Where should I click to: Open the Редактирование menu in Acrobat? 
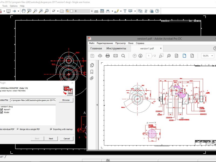105,43
